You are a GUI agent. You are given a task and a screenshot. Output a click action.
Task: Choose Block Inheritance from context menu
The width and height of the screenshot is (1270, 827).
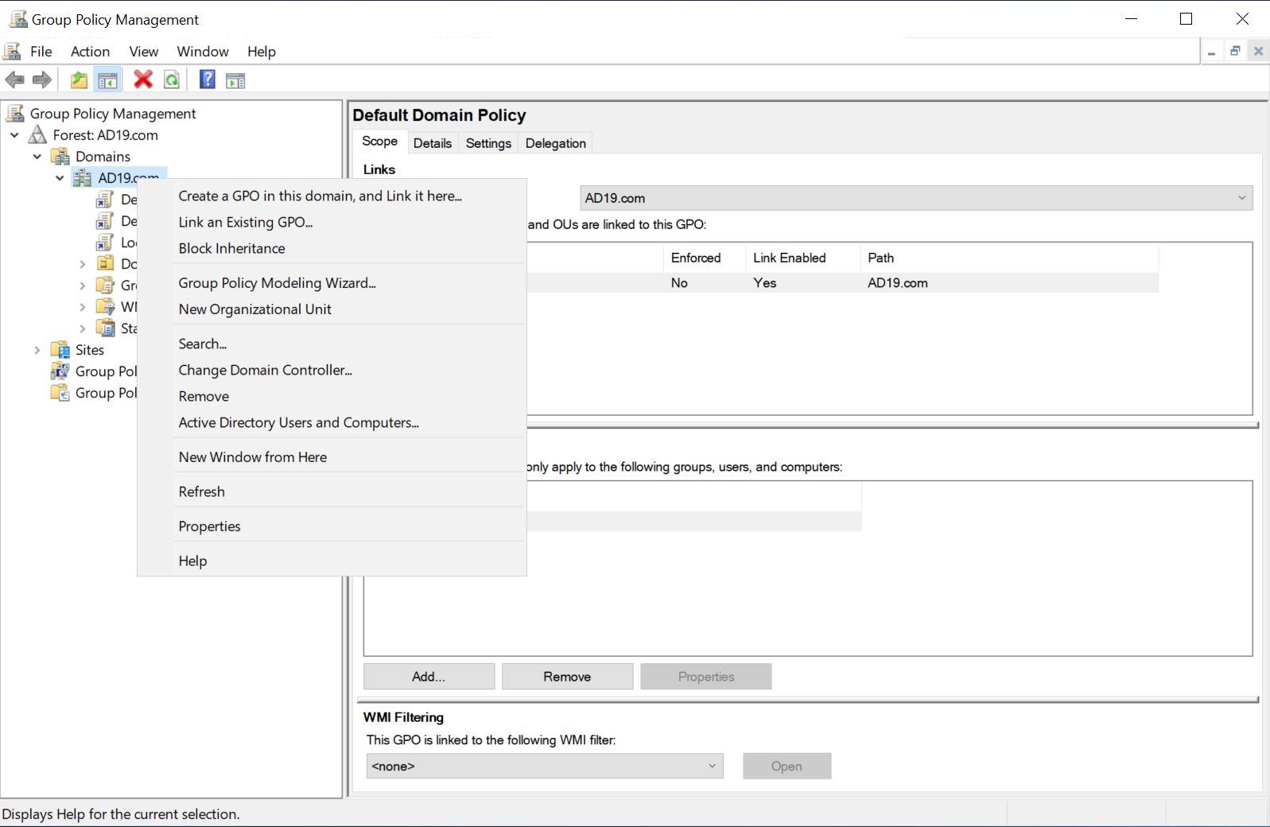231,248
